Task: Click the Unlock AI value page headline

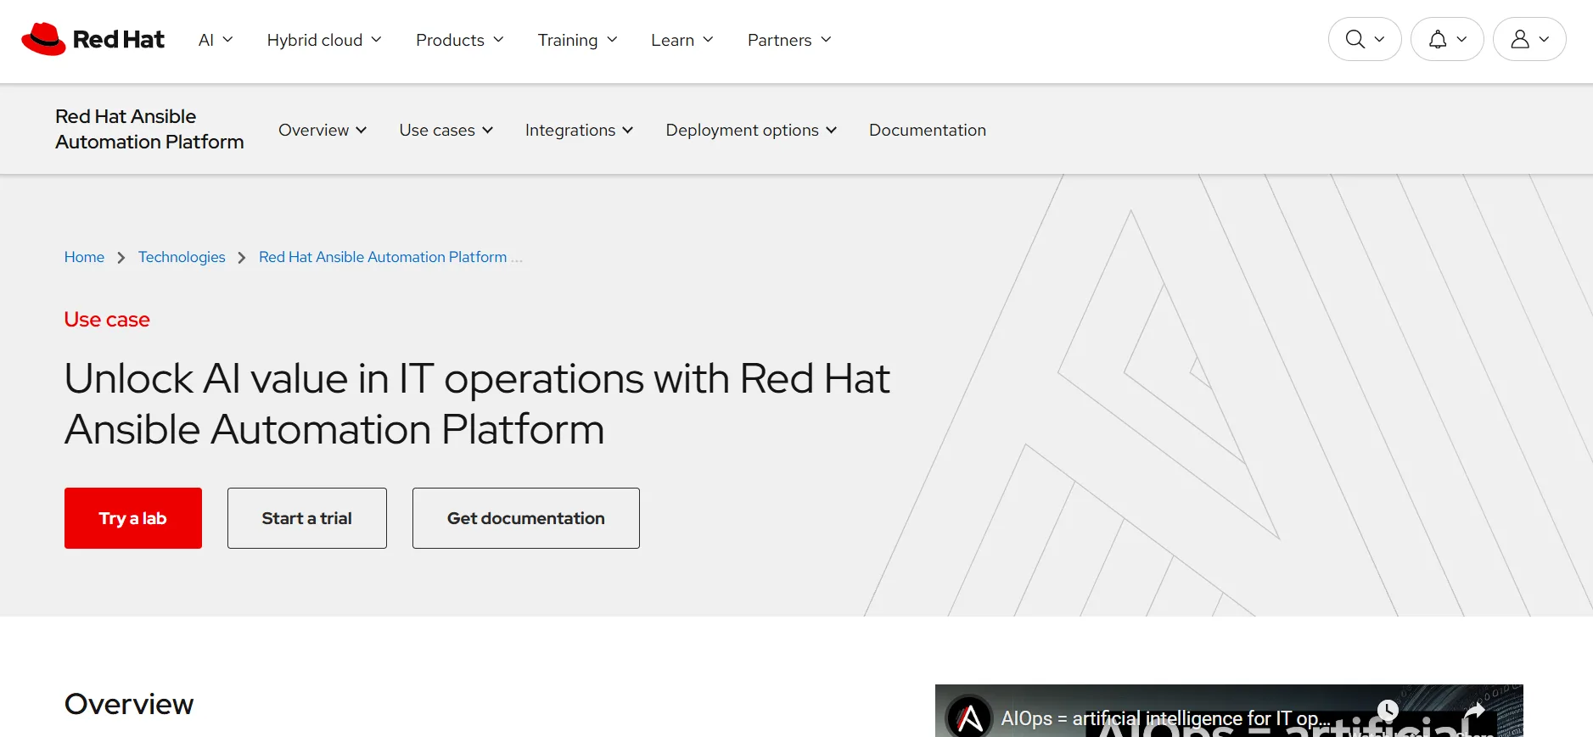Action: (477, 404)
